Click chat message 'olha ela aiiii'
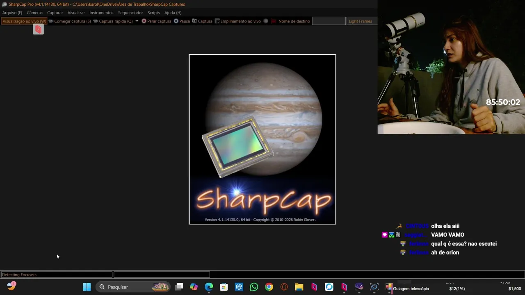The height and width of the screenshot is (295, 525). coord(445,226)
